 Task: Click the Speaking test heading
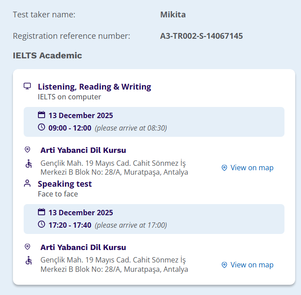pos(65,184)
